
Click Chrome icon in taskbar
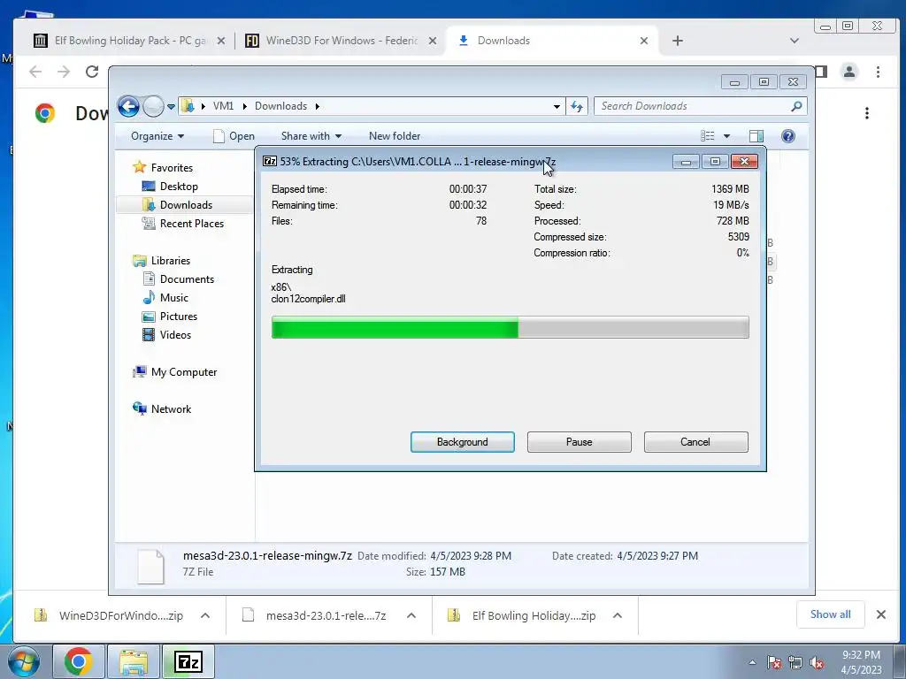[x=79, y=661]
